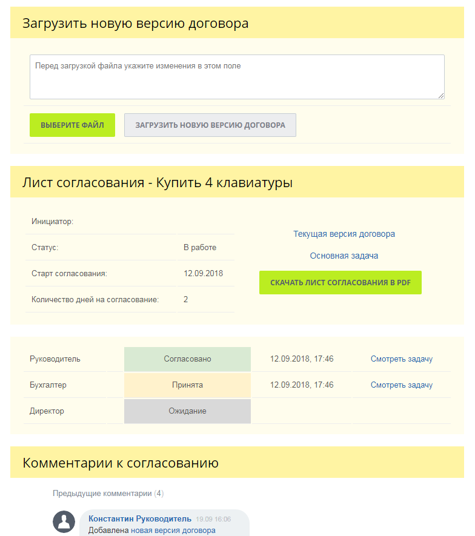Image resolution: width=475 pixels, height=536 pixels.
Task: Expand Предыдущие комментарии (4)
Action: pos(108,494)
